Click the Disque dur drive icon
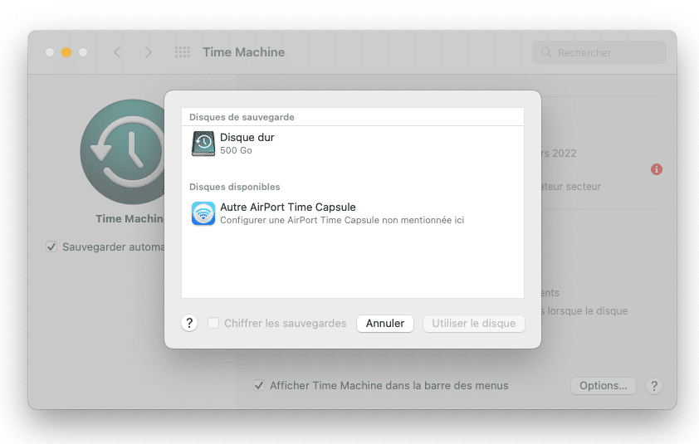The width and height of the screenshot is (699, 444). (203, 144)
